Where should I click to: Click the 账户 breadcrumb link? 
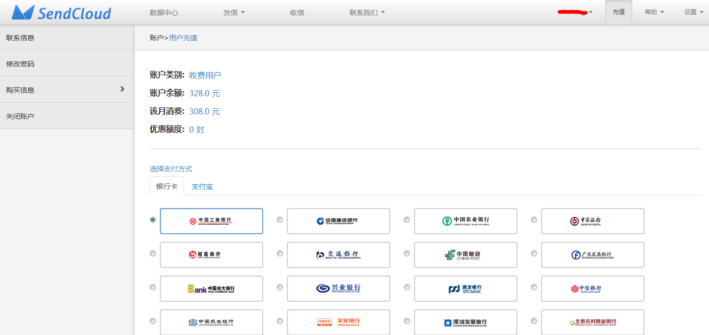pyautogui.click(x=157, y=38)
